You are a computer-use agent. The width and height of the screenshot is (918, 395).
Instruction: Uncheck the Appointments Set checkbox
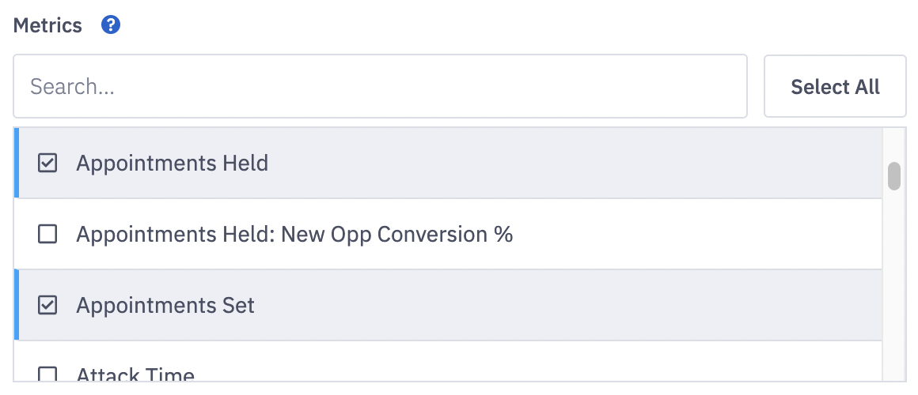pos(47,306)
